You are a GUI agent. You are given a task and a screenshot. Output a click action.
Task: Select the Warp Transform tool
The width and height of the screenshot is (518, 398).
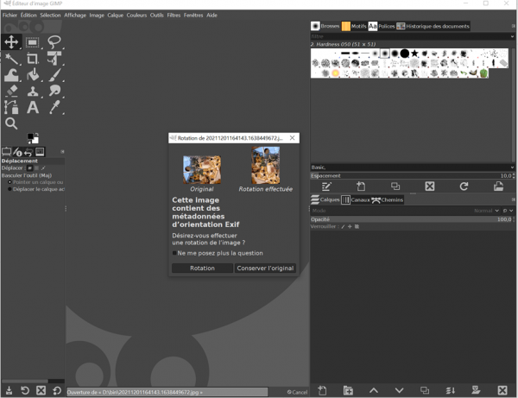(11, 75)
